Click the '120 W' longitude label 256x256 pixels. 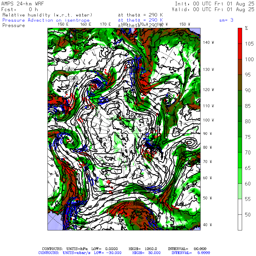pyautogui.click(x=208, y=90)
